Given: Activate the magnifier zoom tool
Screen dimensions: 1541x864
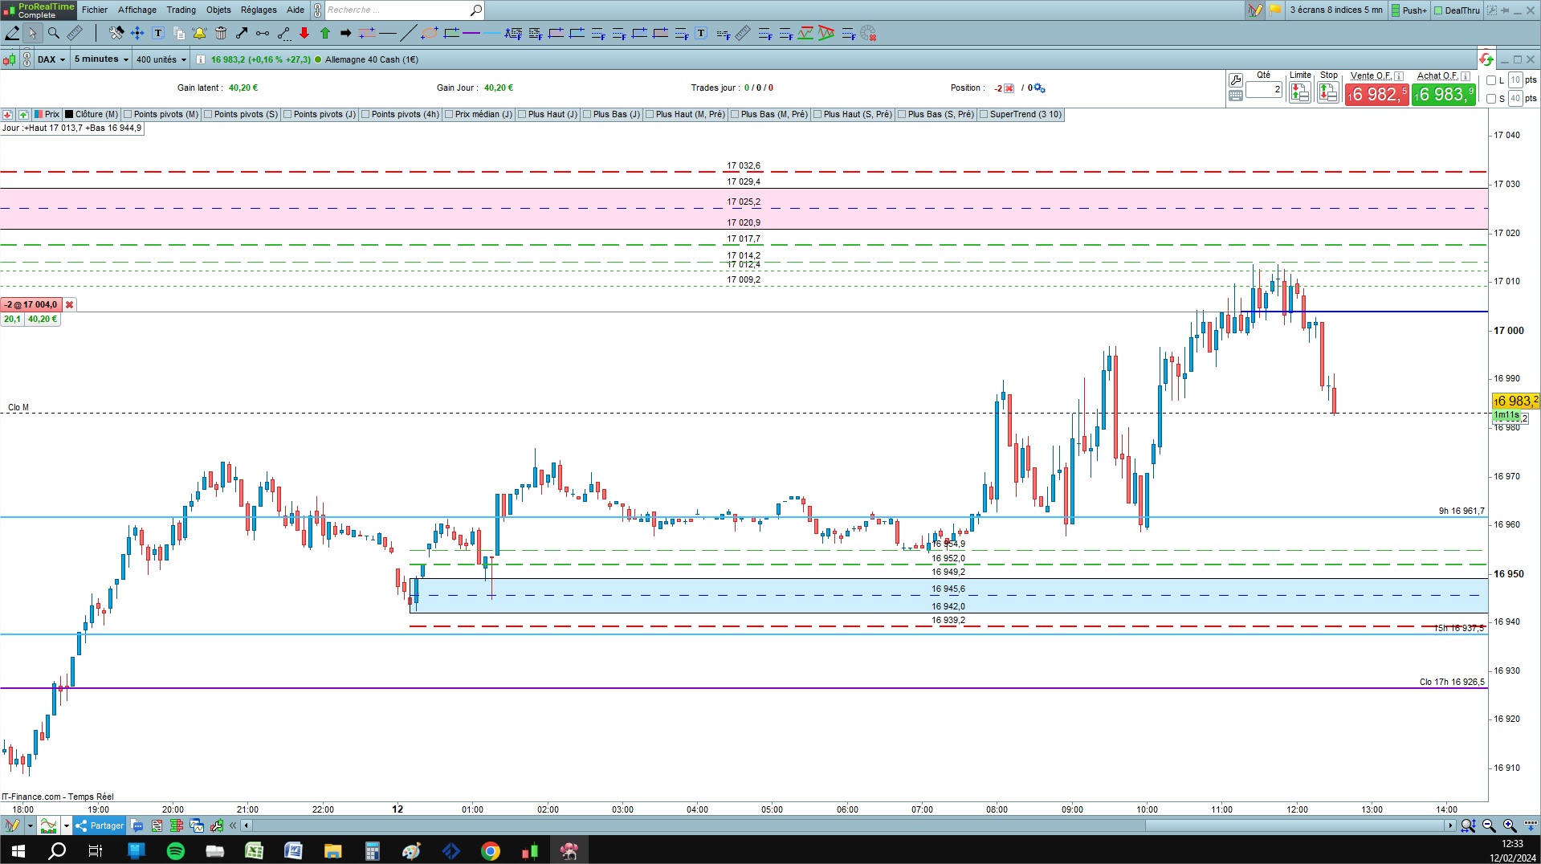Looking at the screenshot, I should (54, 33).
